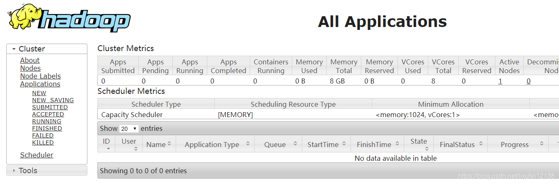559x184 pixels.
Task: Filter applications by FINISHED state
Action: click(47, 128)
